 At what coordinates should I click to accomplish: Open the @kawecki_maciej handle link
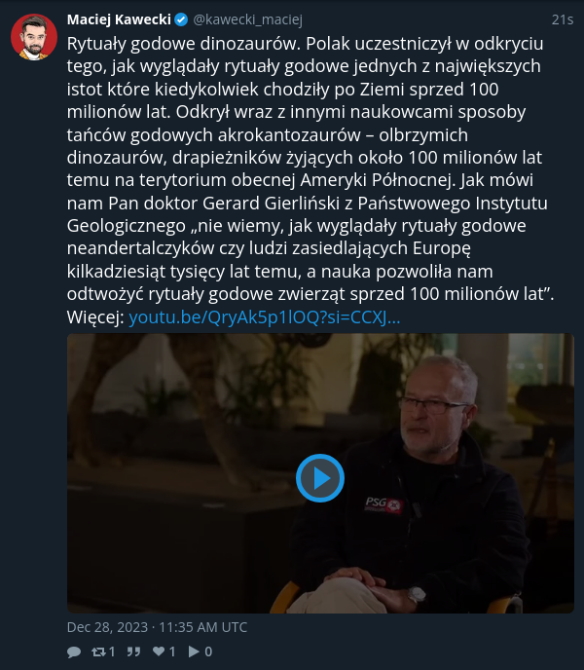click(248, 19)
